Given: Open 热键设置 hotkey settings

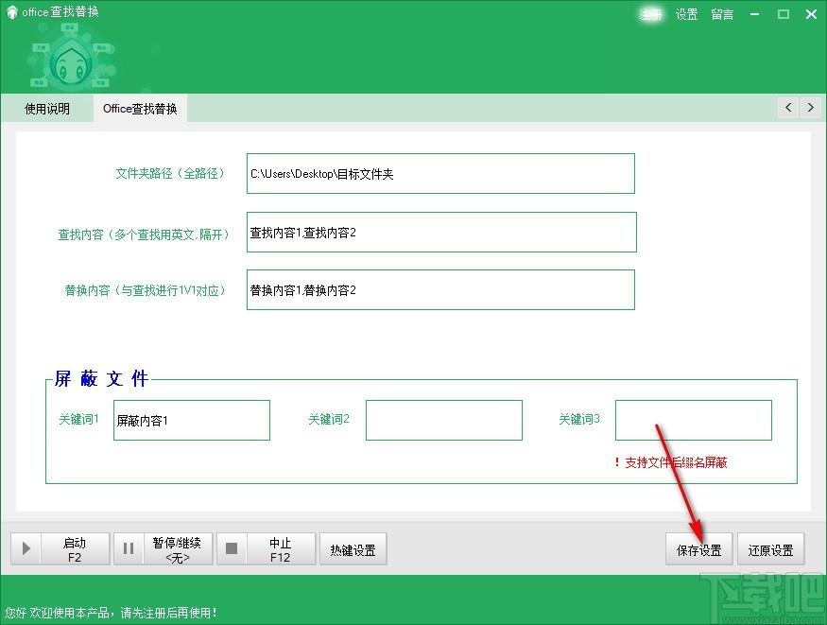Looking at the screenshot, I should [353, 549].
